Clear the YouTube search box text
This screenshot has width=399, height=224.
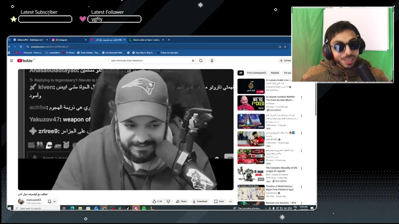click(193, 61)
